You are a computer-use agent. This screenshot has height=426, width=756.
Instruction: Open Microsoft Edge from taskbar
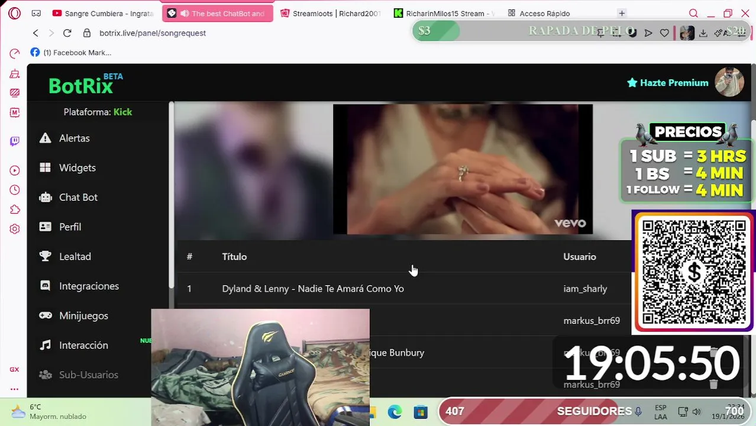395,412
